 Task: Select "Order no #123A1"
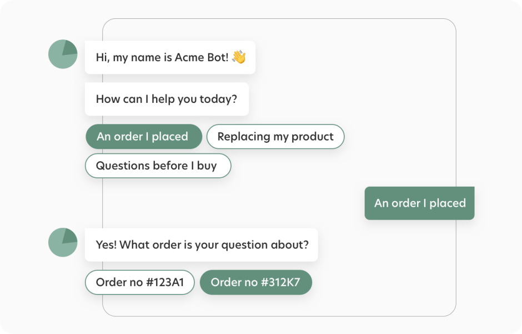click(139, 282)
